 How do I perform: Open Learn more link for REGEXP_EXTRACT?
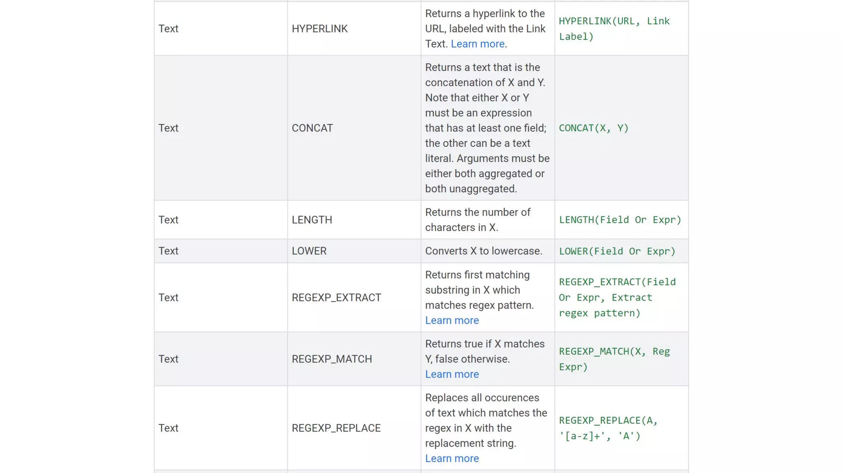point(452,321)
